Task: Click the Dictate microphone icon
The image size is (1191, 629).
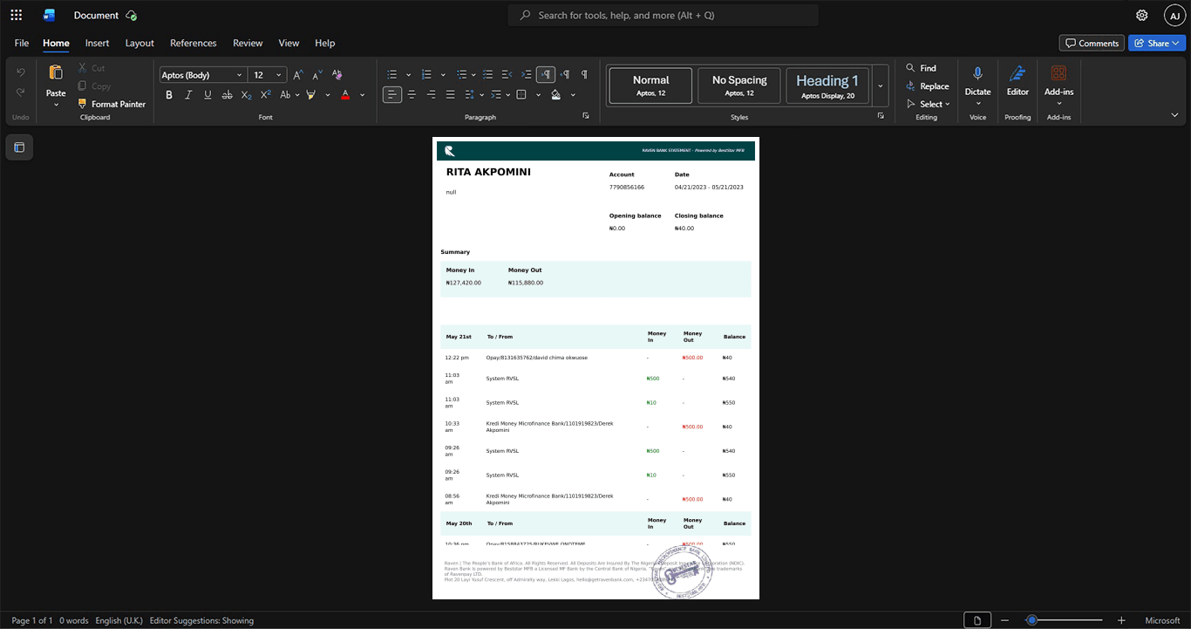Action: coord(977,73)
